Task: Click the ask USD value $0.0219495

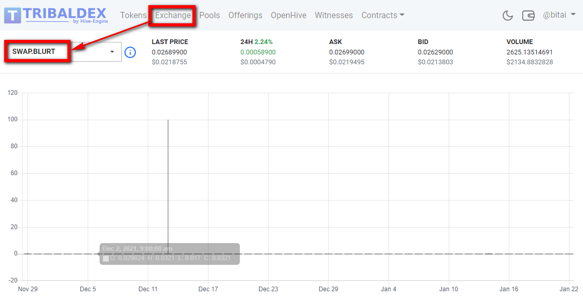Action: 347,62
